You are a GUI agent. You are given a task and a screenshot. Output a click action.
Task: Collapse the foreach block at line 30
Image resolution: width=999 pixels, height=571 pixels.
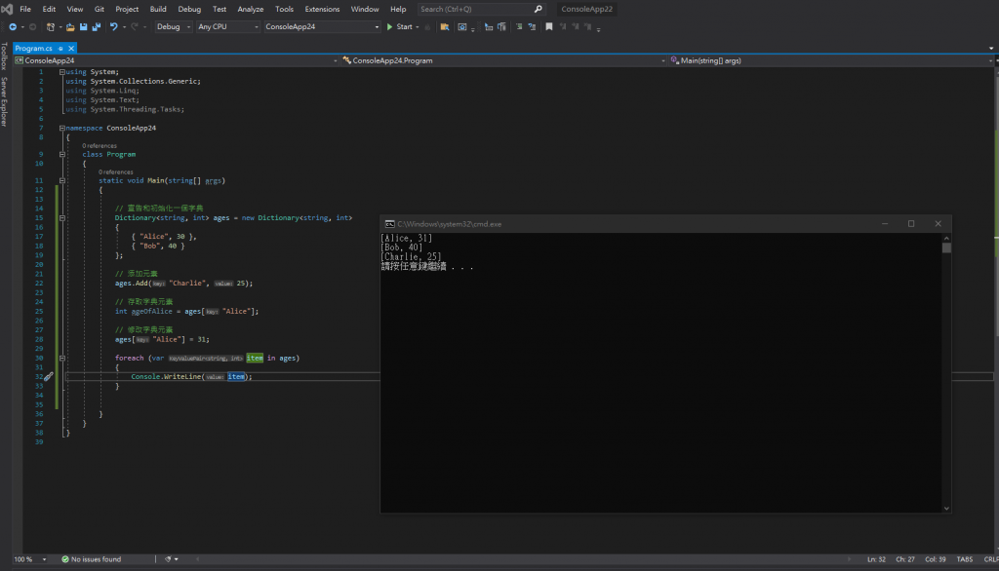click(x=61, y=359)
